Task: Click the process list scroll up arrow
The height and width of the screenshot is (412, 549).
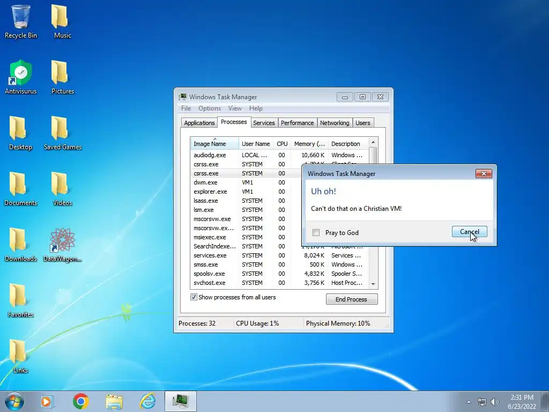Action: [373, 142]
